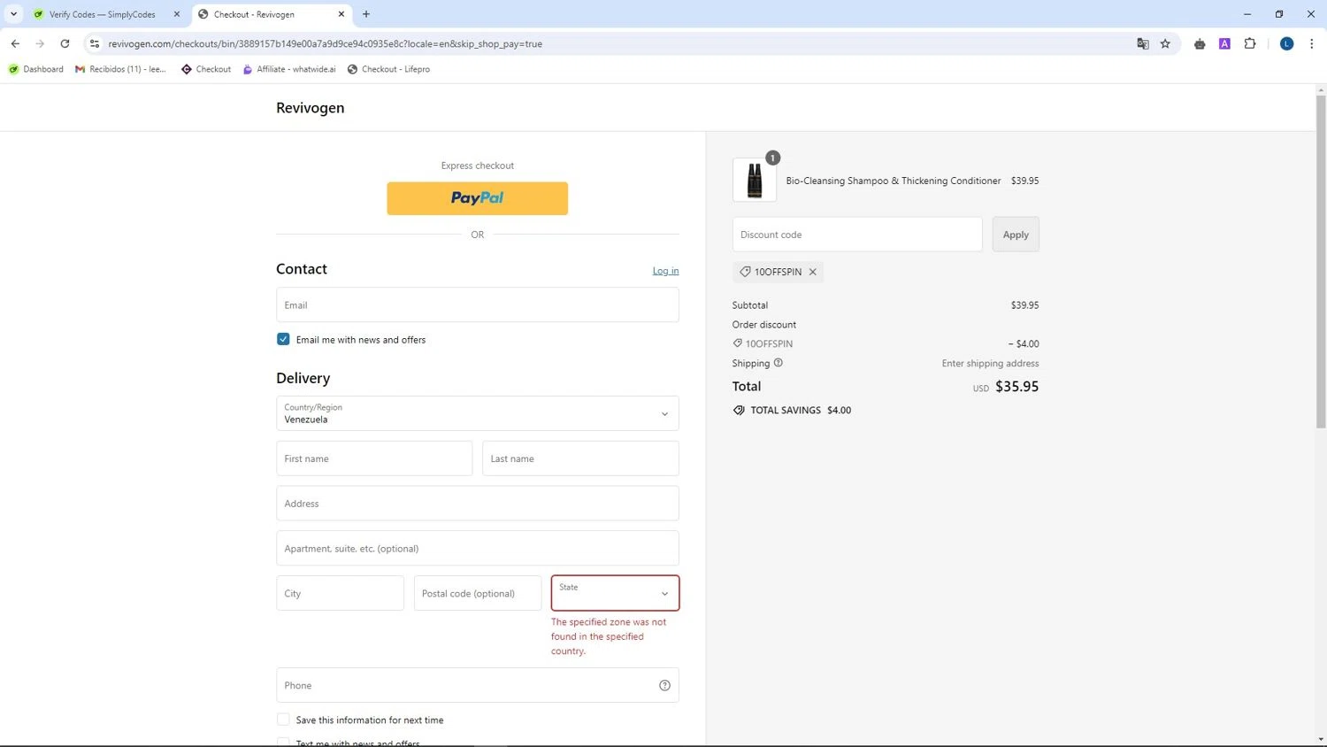Viewport: 1327px width, 747px height.
Task: Open the browser extensions puzzle icon
Action: [1249, 43]
